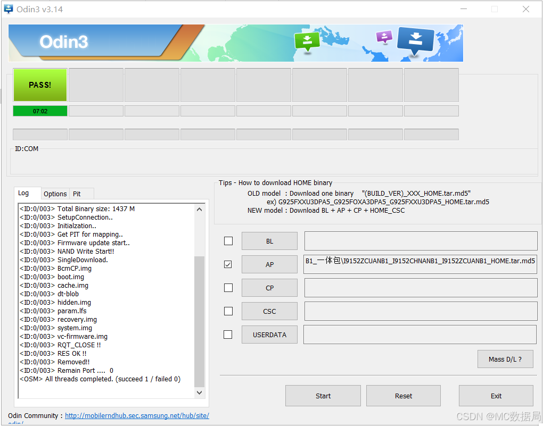The height and width of the screenshot is (426, 543).
Task: Tick the USERDATA checkbox
Action: coord(228,335)
